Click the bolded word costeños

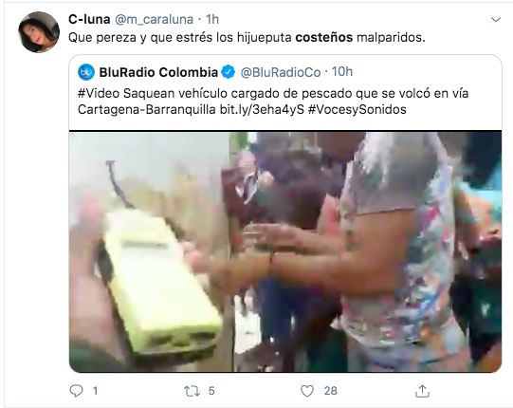(x=324, y=38)
